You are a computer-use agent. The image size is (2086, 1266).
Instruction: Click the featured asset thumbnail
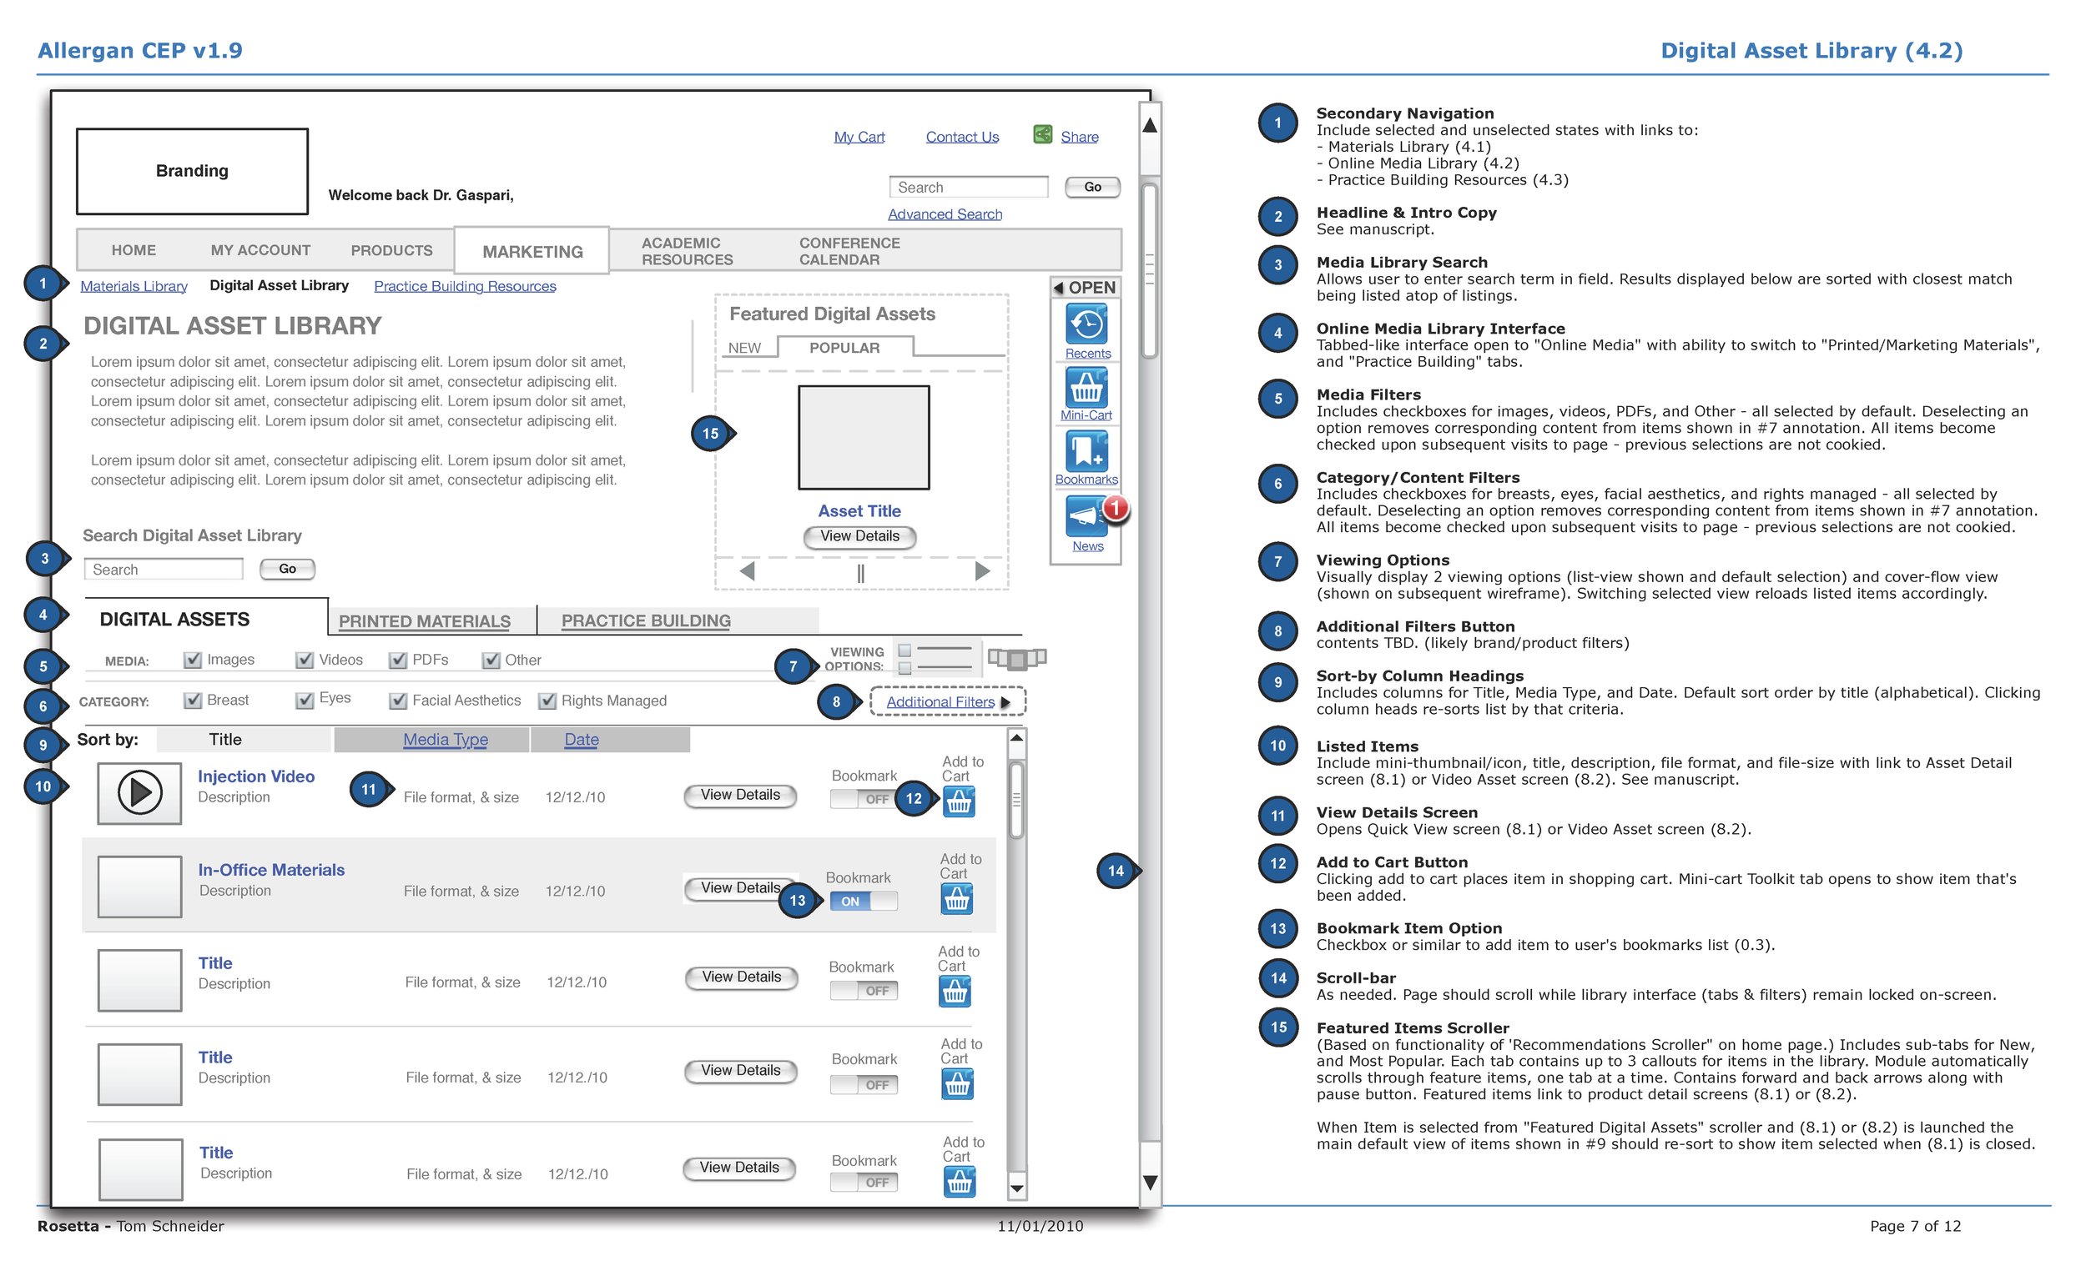tap(864, 438)
